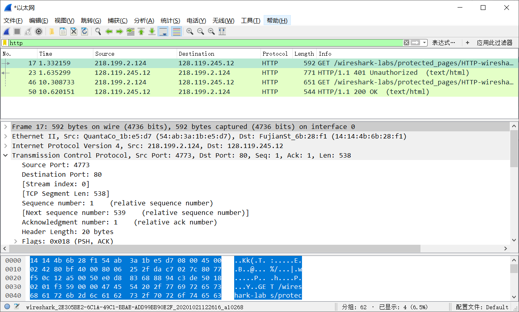The height and width of the screenshot is (312, 519).
Task: Apply the display filter arrow
Action: 416,43
